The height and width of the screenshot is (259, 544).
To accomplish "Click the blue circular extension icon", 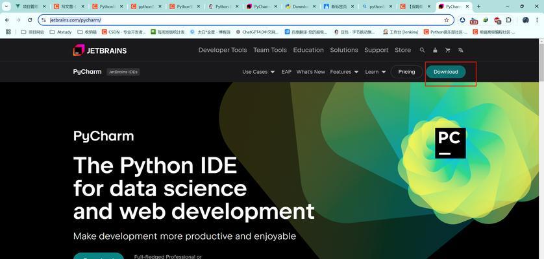I will (x=462, y=20).
